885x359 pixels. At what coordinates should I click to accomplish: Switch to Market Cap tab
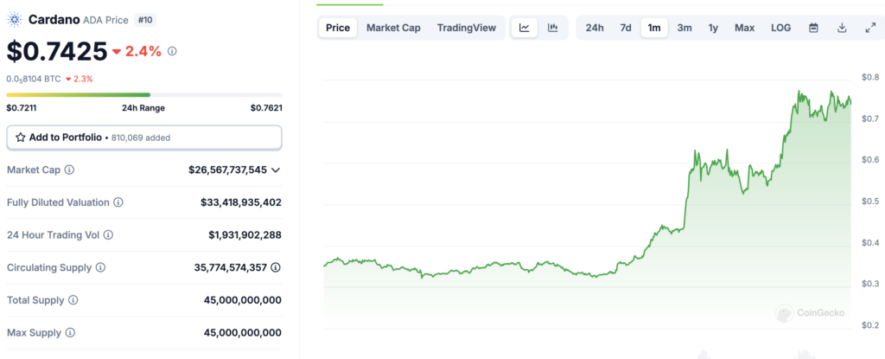[393, 28]
